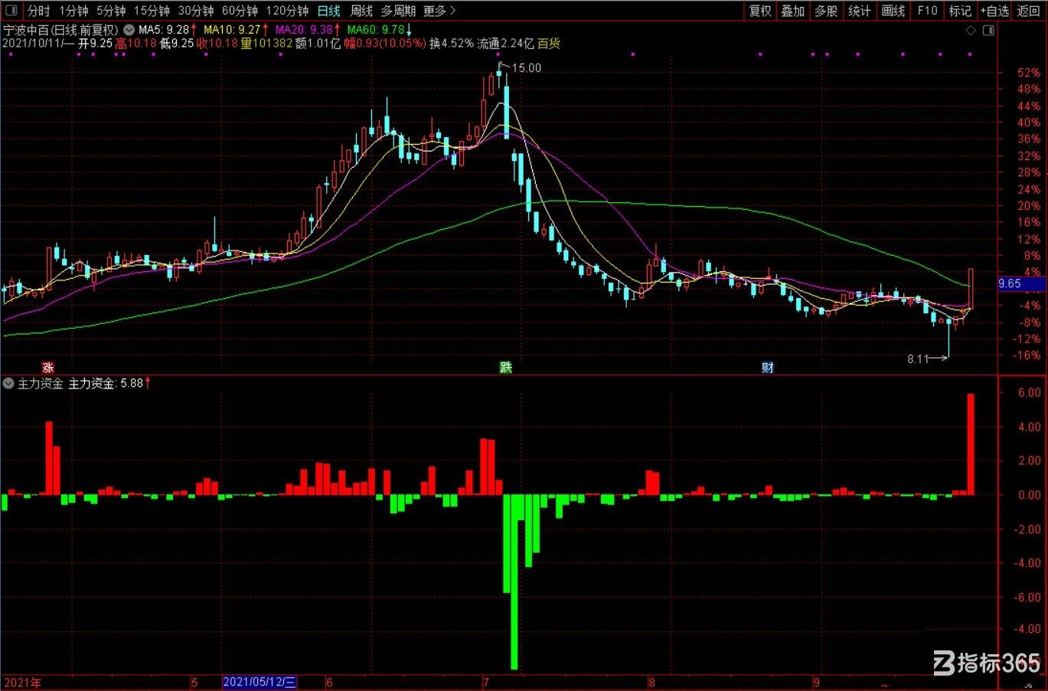1048x691 pixels.
Task: Click the 返回 back button
Action: click(x=1029, y=11)
